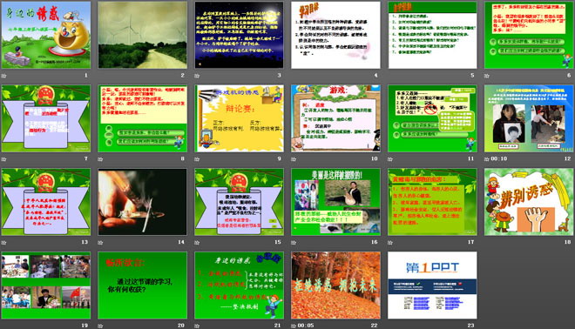This screenshot has height=329, width=575.
Task: Click slide number 5 label
Action: pyautogui.click(x=472, y=76)
